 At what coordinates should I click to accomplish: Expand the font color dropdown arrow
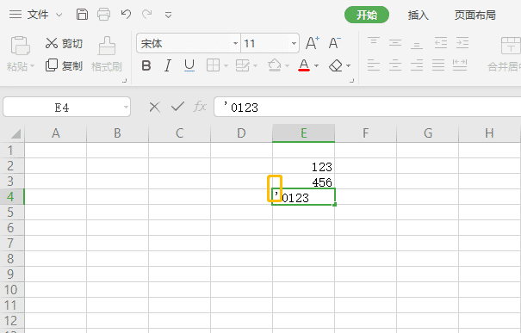coord(316,65)
